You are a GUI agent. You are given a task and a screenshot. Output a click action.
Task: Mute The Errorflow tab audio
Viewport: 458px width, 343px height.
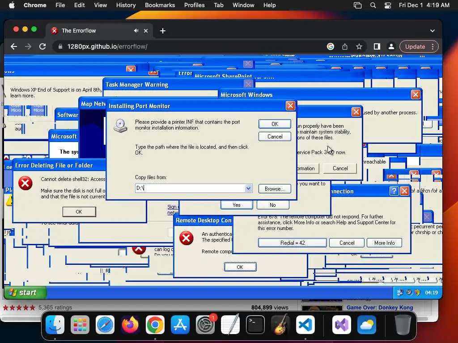pyautogui.click(x=136, y=31)
